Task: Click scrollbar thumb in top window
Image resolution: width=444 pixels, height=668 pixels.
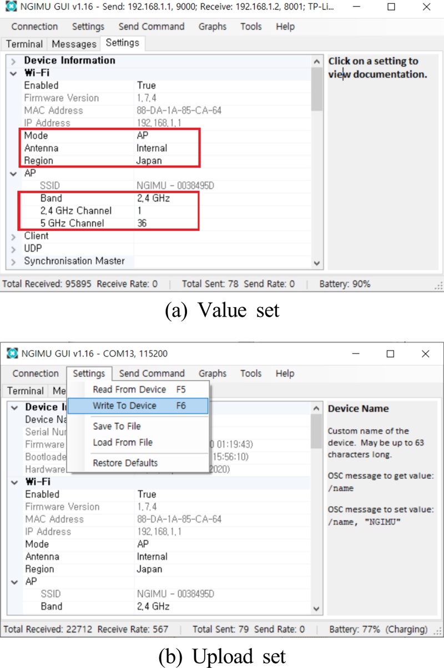Action: point(317,90)
